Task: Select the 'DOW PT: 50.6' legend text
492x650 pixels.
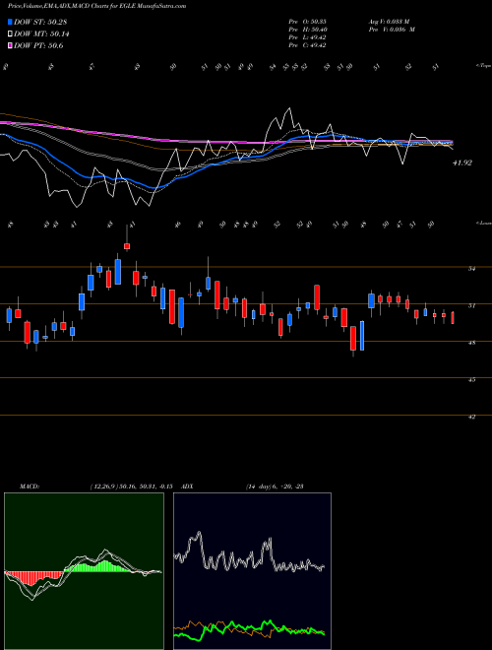Action: [38, 46]
